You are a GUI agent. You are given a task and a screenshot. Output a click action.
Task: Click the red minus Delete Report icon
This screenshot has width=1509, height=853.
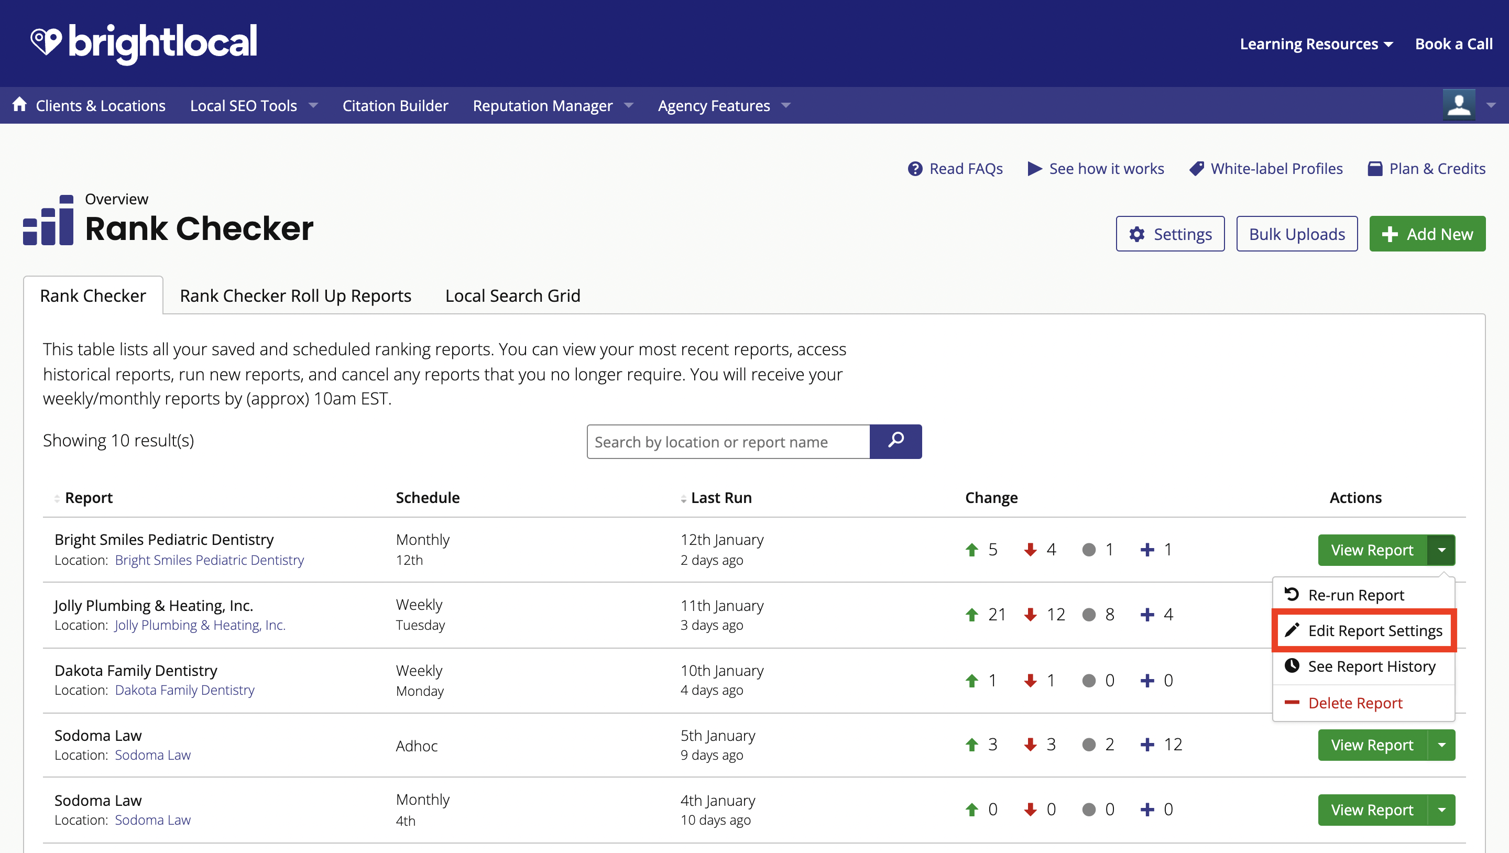pos(1292,702)
